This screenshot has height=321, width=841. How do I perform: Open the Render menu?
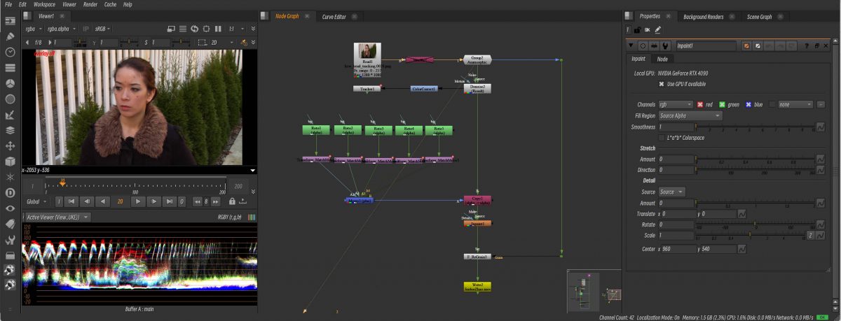pos(90,4)
